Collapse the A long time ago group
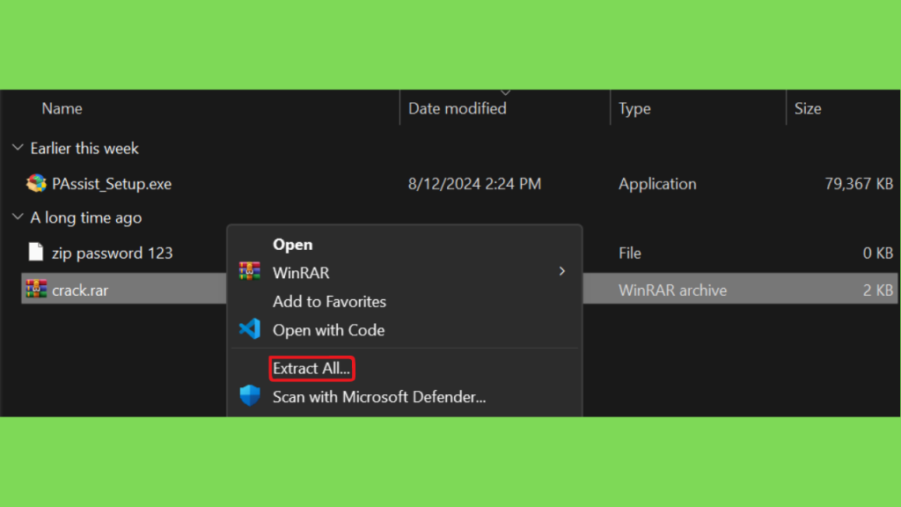901x507 pixels. (x=18, y=217)
